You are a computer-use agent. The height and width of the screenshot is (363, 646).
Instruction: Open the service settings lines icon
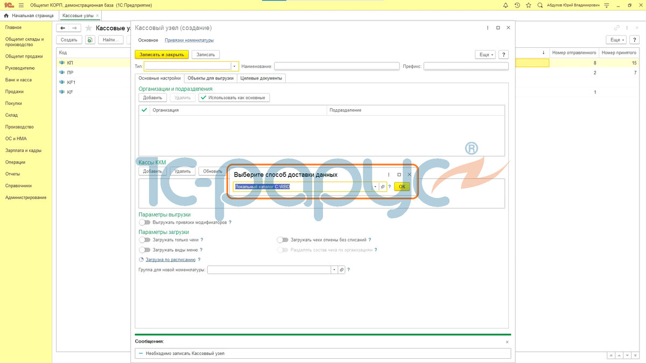pyautogui.click(x=606, y=5)
